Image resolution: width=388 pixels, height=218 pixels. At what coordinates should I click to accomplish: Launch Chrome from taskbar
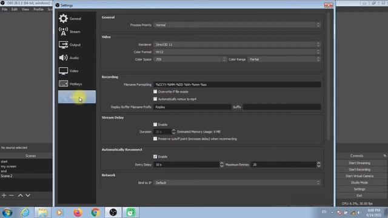[x=95, y=213]
